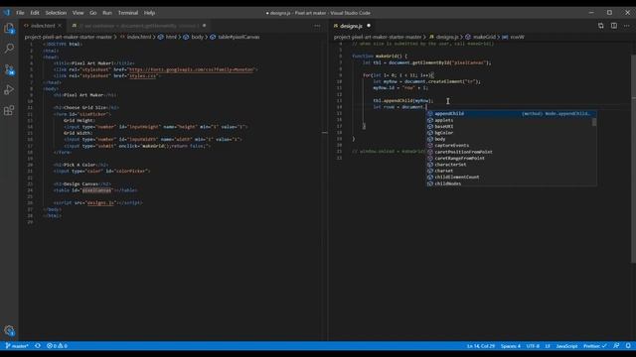Switch to the index.html tab
Screen dimensions: 636x357
point(43,26)
